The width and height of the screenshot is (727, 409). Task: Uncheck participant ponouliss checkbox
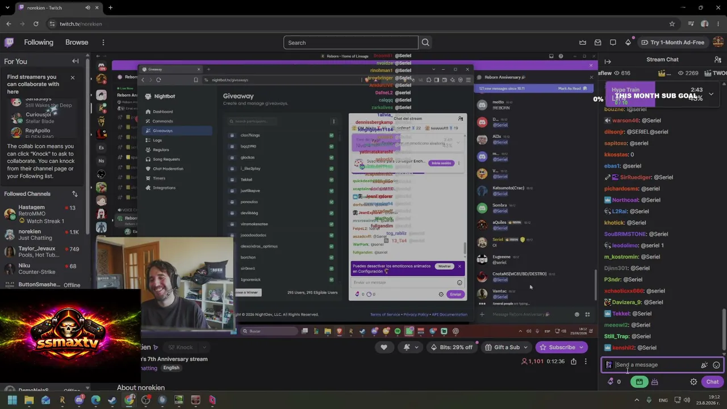click(x=331, y=202)
